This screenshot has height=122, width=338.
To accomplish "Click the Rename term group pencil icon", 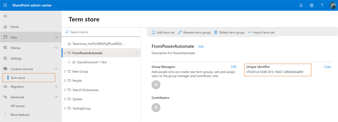I will coord(180,33).
